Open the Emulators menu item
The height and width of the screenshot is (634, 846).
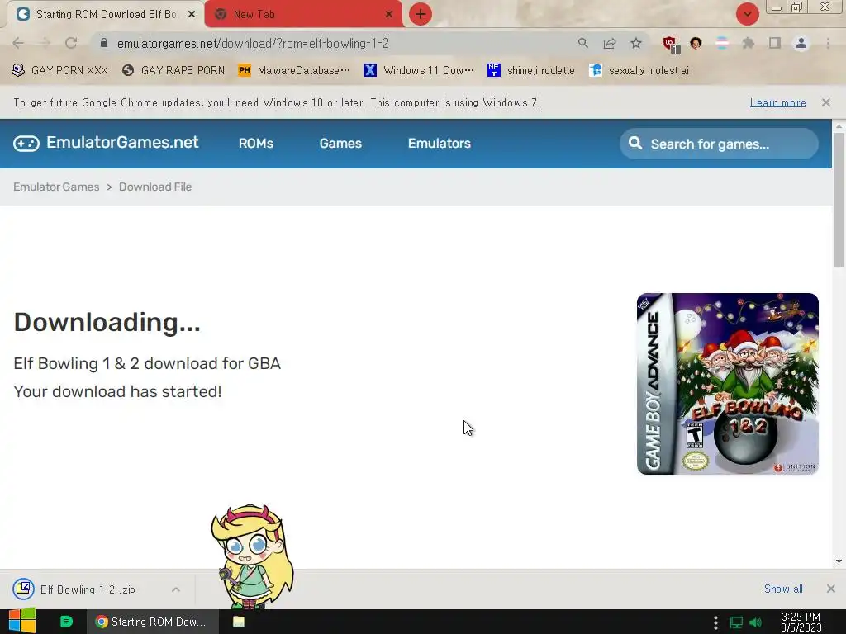tap(440, 144)
